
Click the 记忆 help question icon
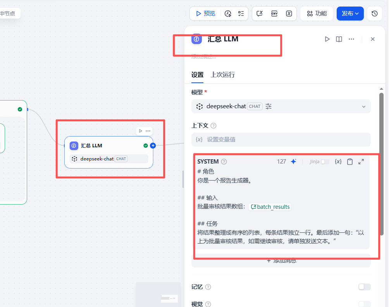pos(208,287)
